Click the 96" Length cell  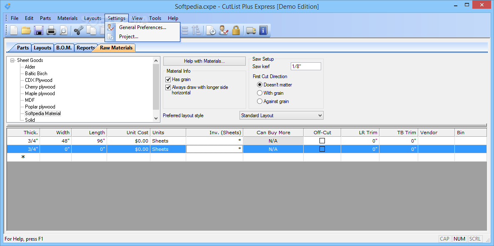[x=89, y=141]
